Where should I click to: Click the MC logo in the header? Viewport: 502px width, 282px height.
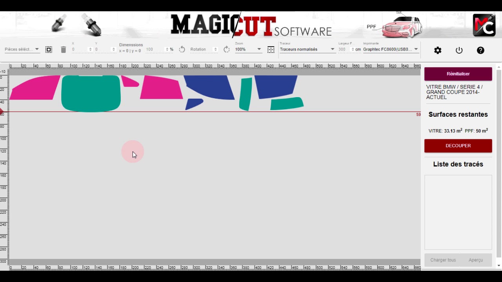coord(484,25)
